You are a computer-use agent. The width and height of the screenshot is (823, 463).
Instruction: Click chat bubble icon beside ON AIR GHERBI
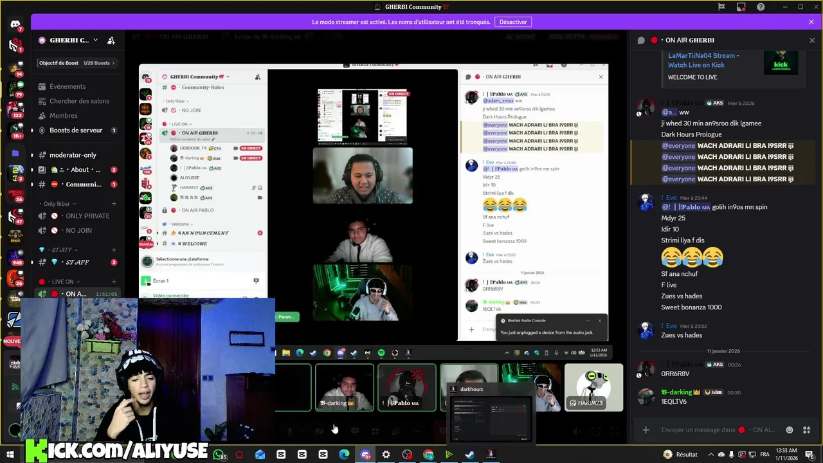click(x=641, y=40)
